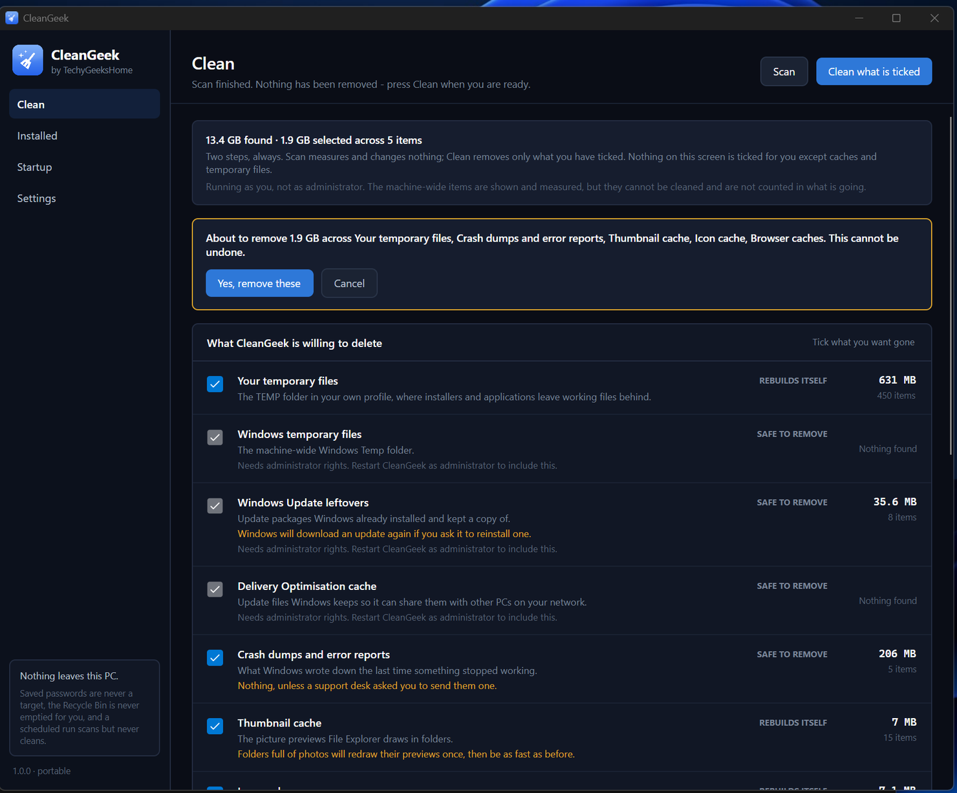Screen dimensions: 957x793
Task: Run a new Scan
Action: [784, 72]
